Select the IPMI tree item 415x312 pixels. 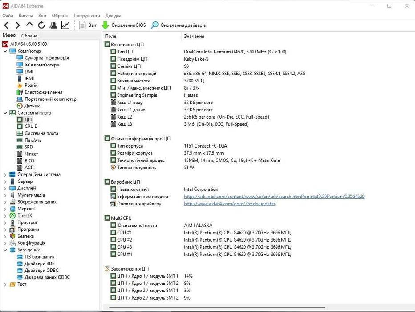[29, 78]
